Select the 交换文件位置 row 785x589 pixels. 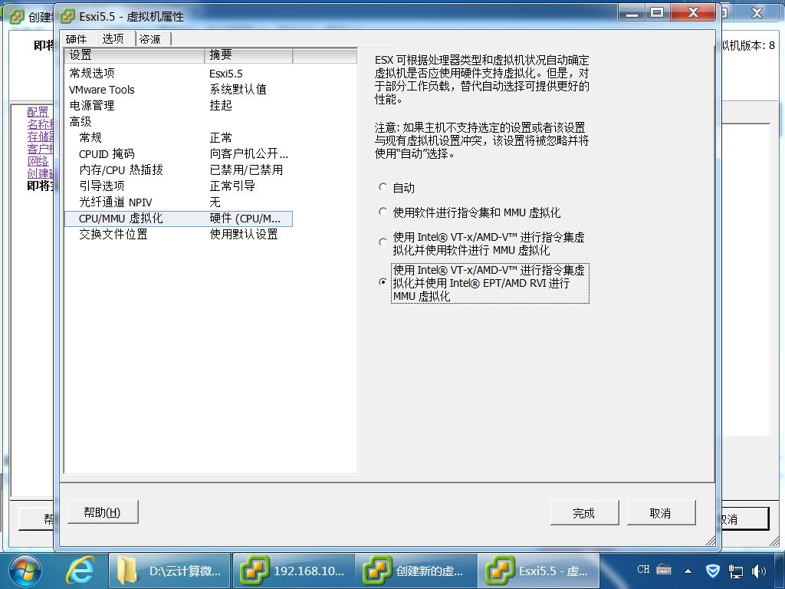point(178,235)
